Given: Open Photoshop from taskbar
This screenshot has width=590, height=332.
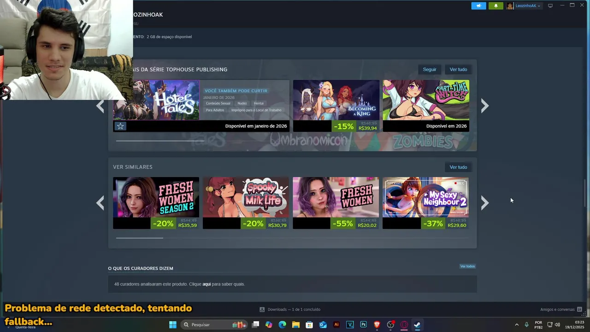Looking at the screenshot, I should [363, 325].
